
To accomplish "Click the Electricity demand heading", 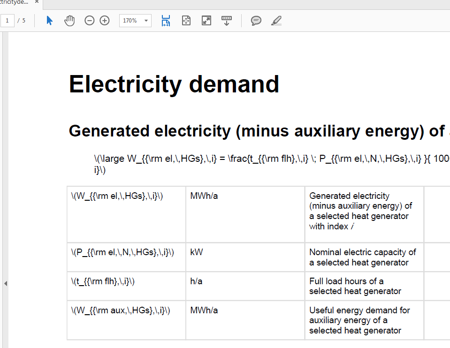I will [174, 84].
